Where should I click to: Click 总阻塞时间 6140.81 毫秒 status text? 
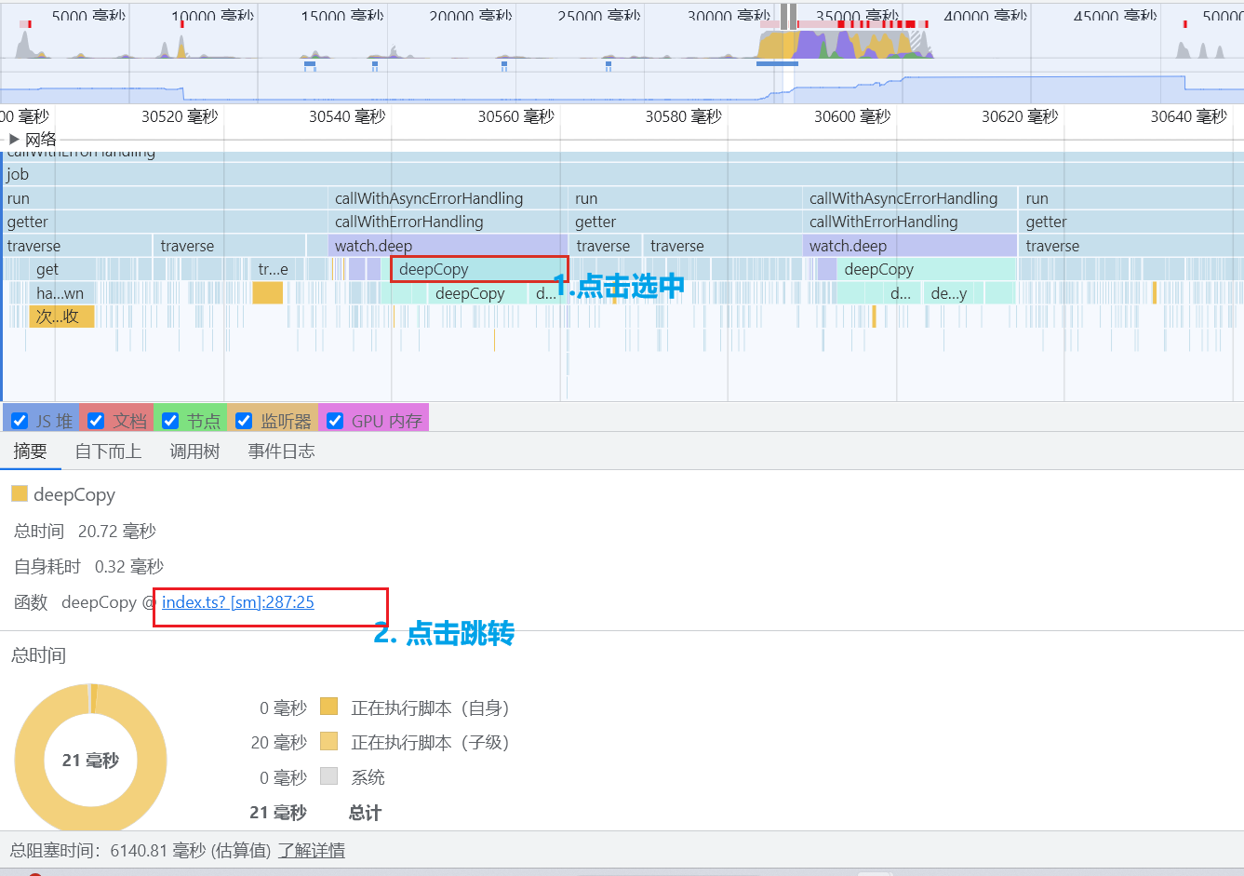point(140,850)
